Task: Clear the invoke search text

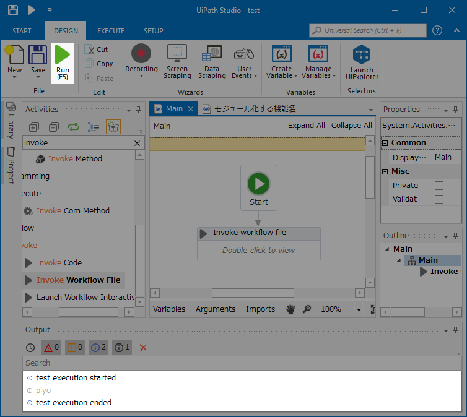Action: click(x=137, y=143)
